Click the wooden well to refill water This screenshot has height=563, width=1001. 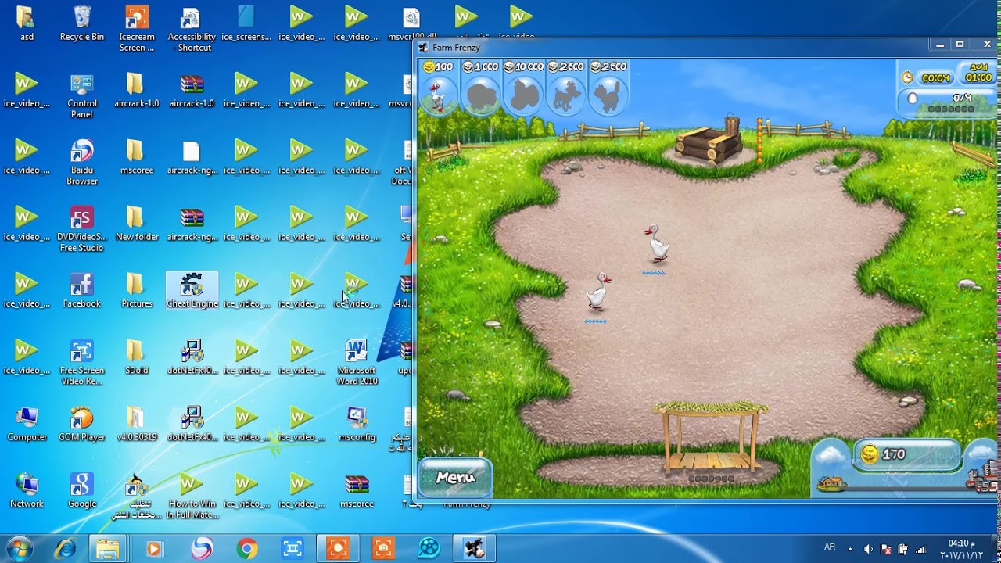(x=710, y=141)
